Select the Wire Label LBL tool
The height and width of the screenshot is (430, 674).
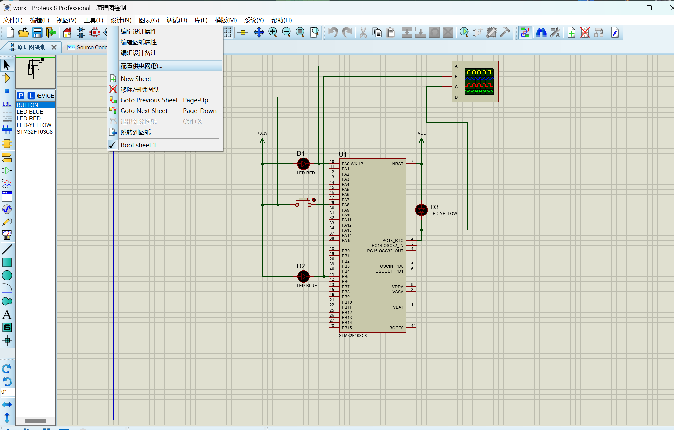pyautogui.click(x=7, y=104)
